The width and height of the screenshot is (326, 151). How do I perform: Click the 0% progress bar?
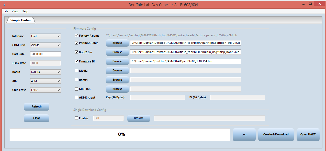tap(120, 135)
